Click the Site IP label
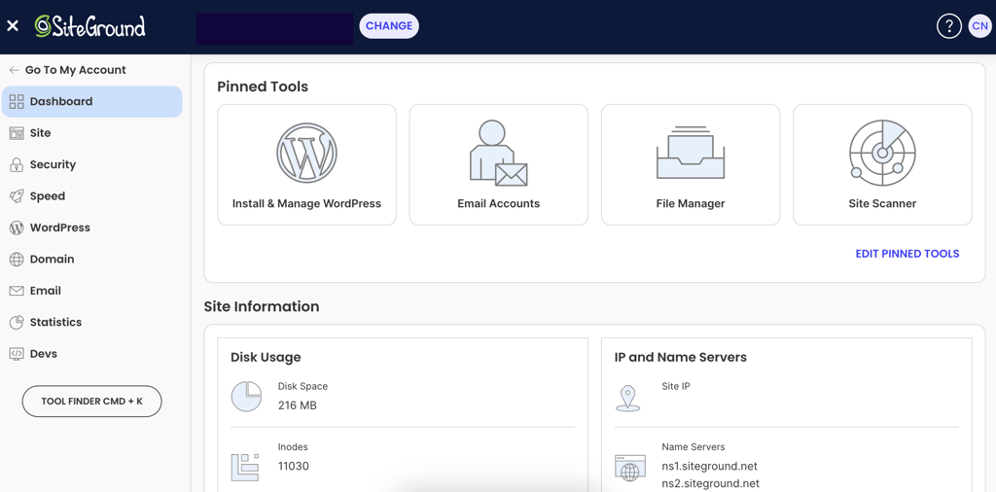 pos(676,386)
